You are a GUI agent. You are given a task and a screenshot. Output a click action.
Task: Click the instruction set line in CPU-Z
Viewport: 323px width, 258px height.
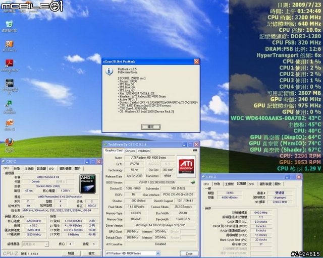61,211
